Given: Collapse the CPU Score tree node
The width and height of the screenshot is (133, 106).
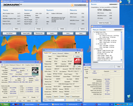Looking at the screenshot, I should [x=96, y=44].
